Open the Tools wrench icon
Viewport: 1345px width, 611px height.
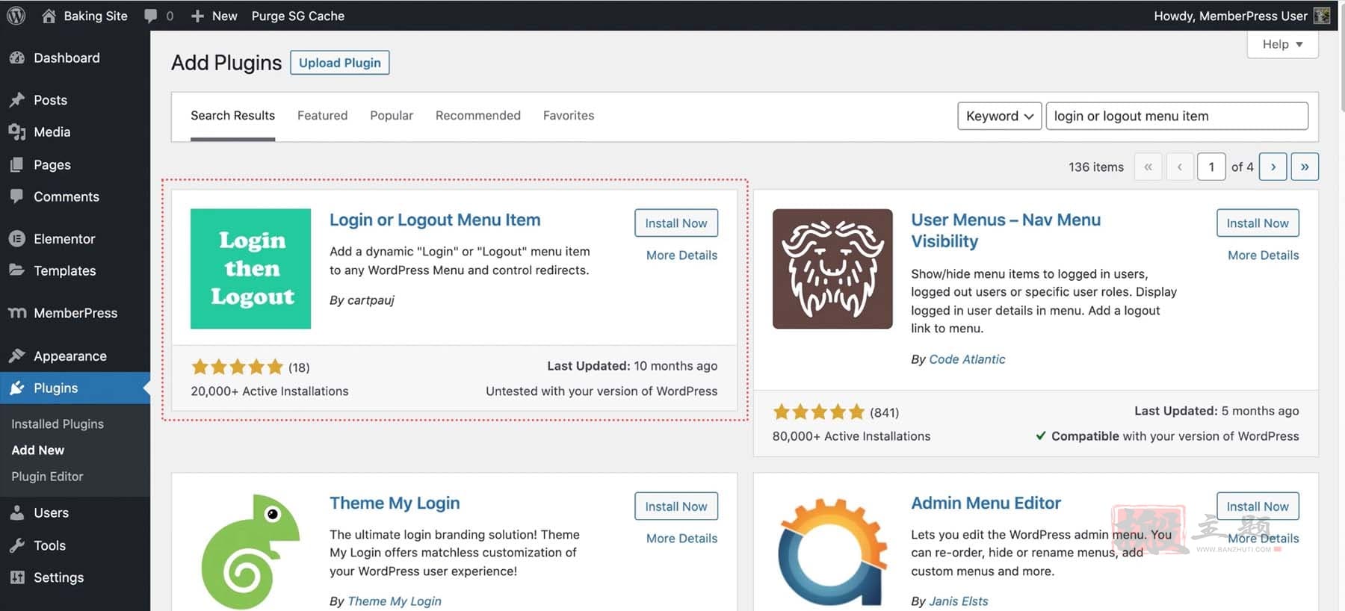(x=17, y=545)
